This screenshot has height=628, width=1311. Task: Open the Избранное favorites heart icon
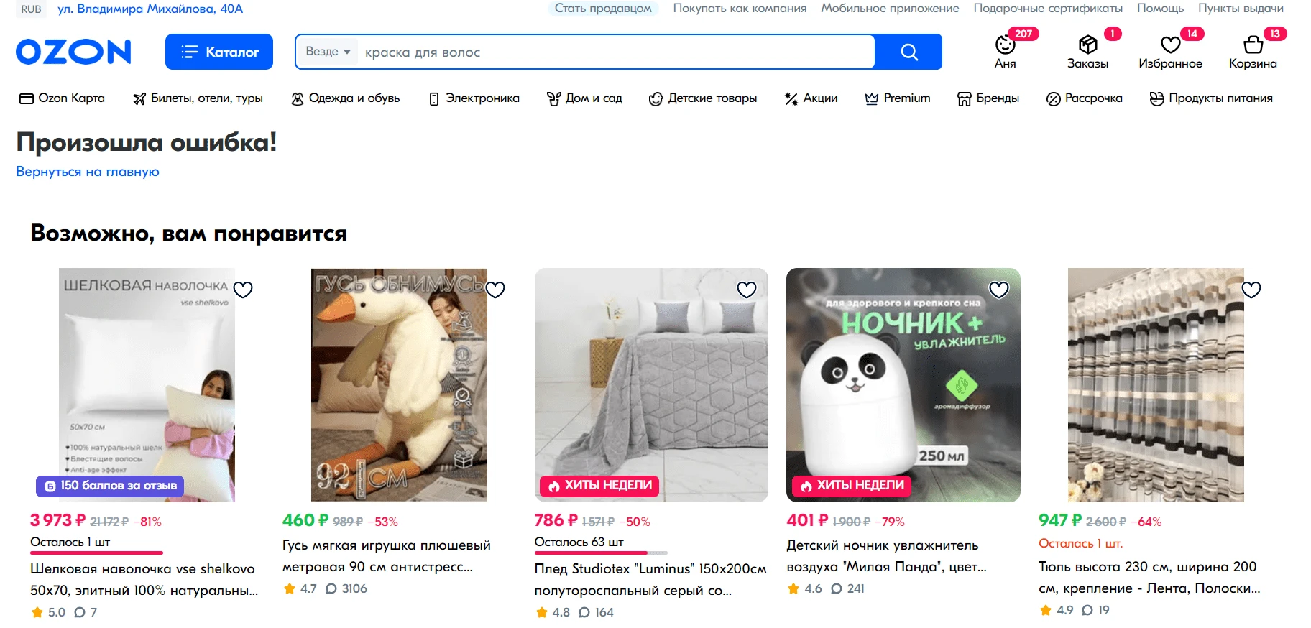(x=1170, y=45)
